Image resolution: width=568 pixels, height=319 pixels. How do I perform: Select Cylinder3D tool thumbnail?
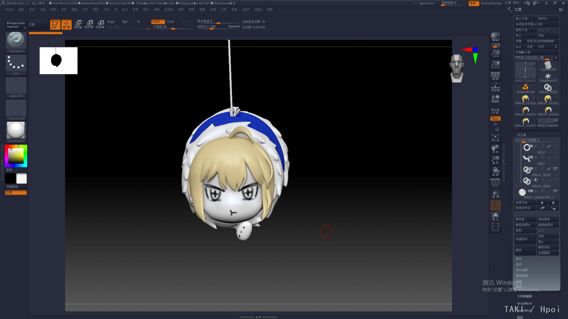pos(548,66)
